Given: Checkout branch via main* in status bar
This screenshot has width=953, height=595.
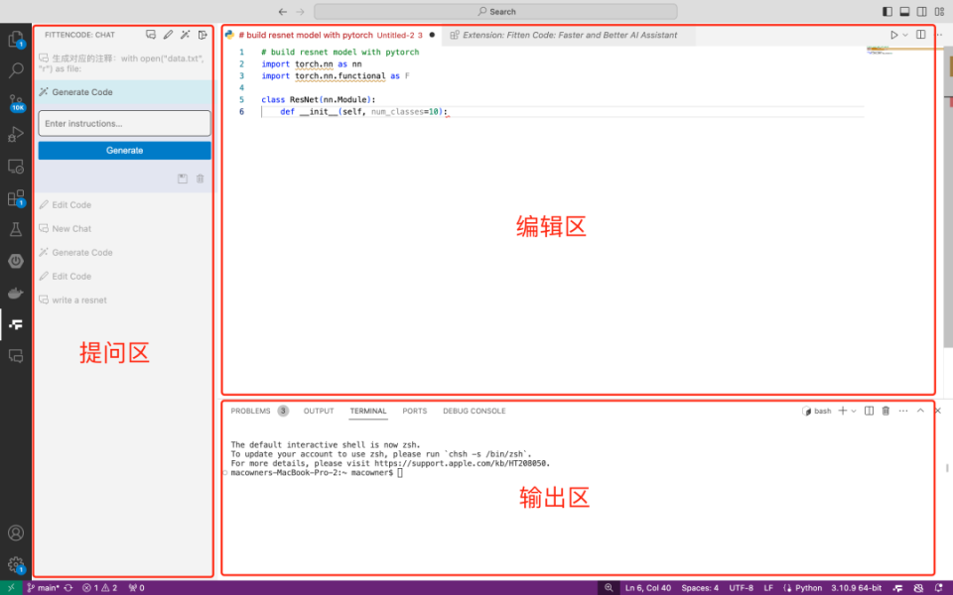Looking at the screenshot, I should click(x=43, y=588).
